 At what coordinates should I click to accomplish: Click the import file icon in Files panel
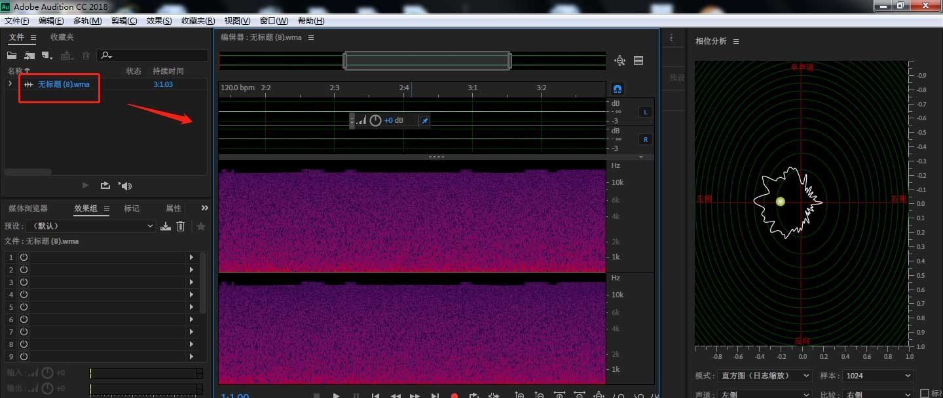29,56
